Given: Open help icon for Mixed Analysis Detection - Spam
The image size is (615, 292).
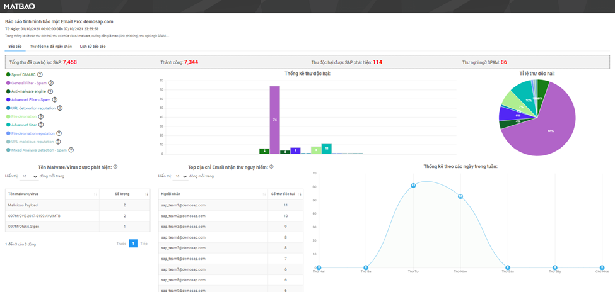Looking at the screenshot, I should pyautogui.click(x=71, y=150).
